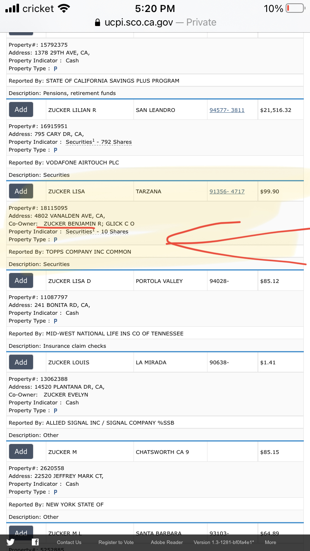Open property type P for property 15792375
Screen dimensions: 310x551
pyautogui.click(x=55, y=69)
